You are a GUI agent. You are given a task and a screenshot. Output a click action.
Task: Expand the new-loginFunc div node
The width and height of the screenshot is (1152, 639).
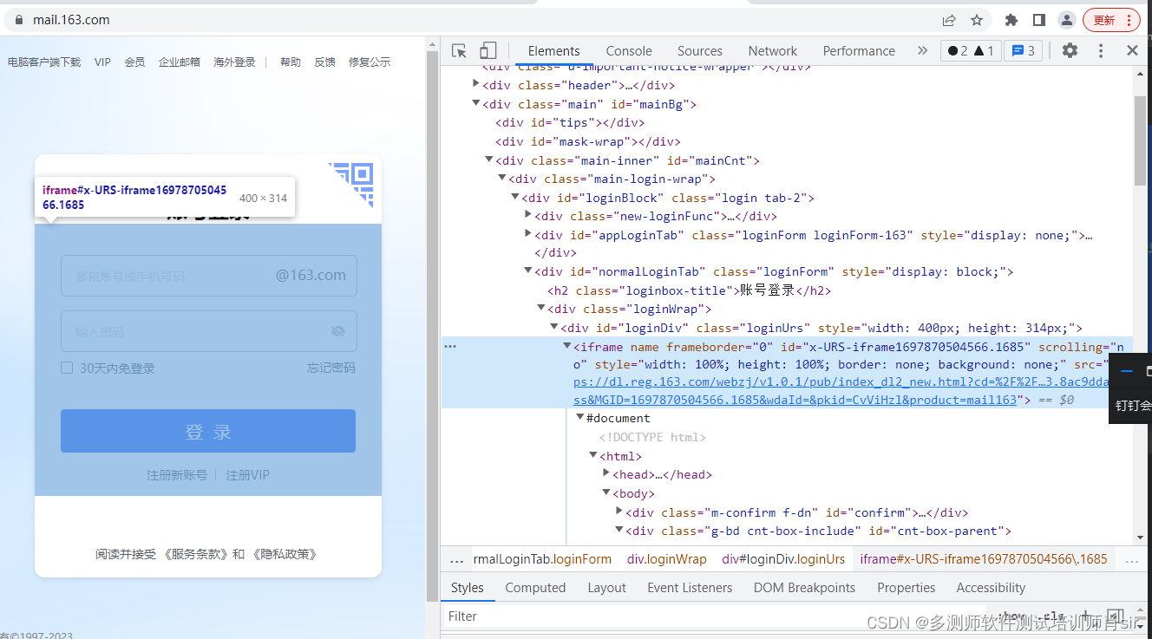tap(528, 215)
